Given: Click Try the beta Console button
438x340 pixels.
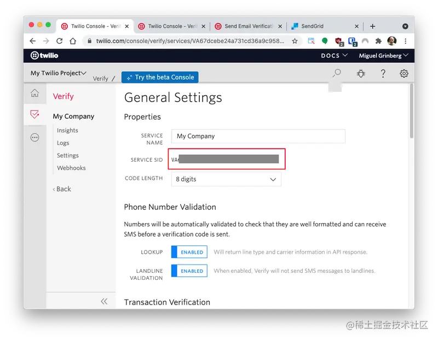Looking at the screenshot, I should 160,77.
